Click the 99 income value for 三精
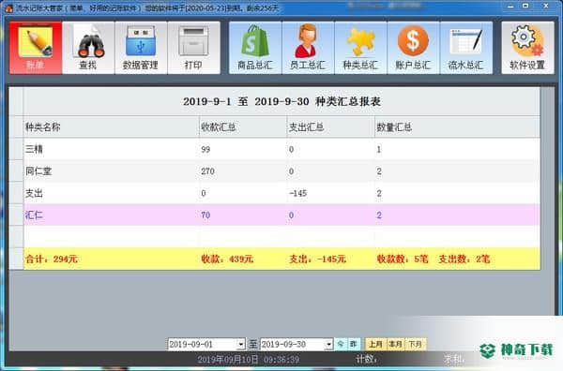 [x=205, y=150]
